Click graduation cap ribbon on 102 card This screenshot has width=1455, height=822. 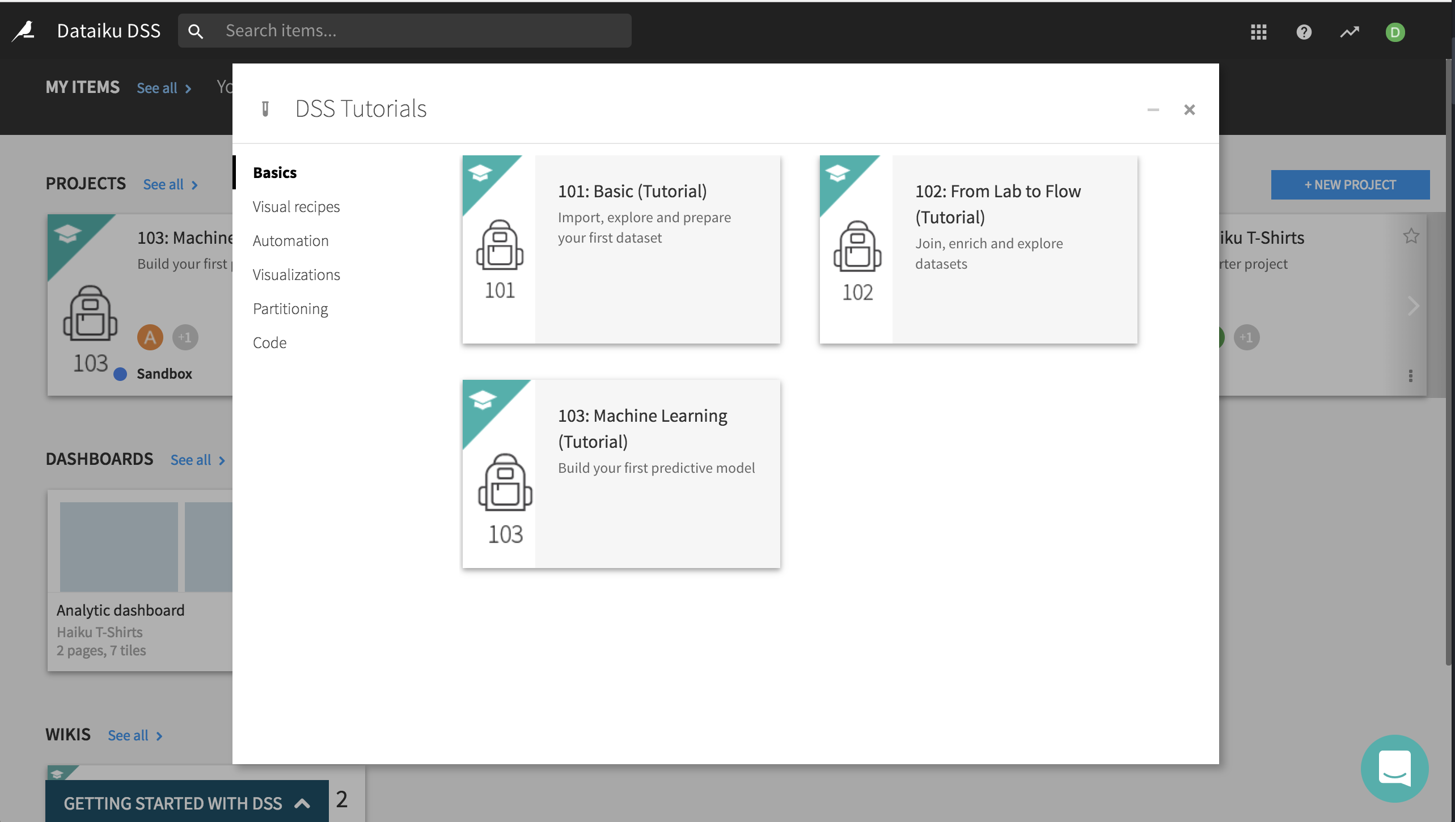(x=838, y=172)
